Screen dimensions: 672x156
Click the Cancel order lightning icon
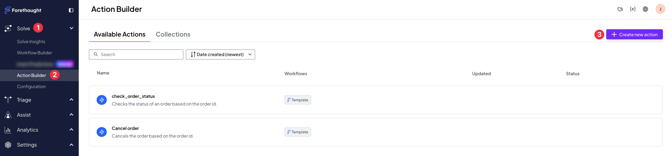(101, 132)
